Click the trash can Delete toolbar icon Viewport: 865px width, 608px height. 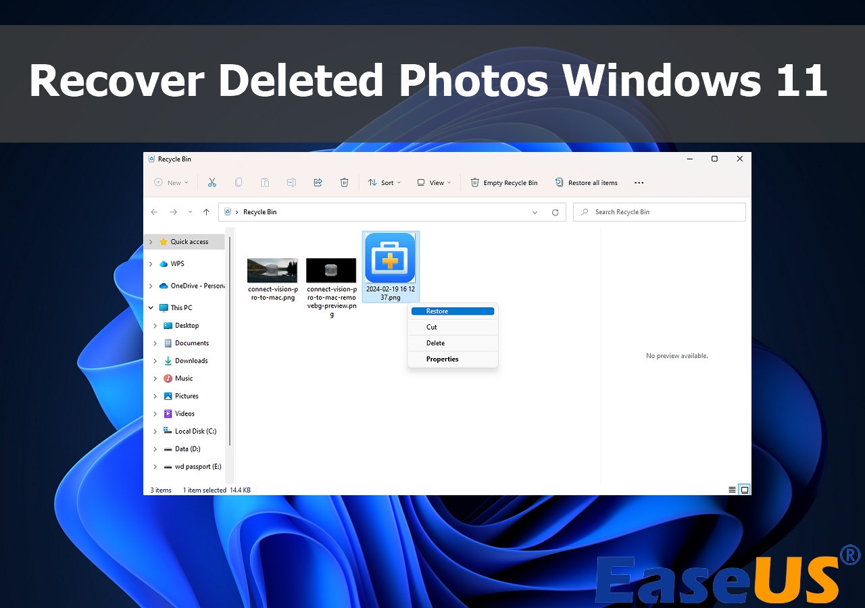[x=344, y=182]
